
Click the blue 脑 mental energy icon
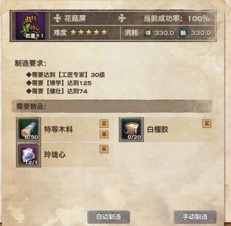pos(183,33)
